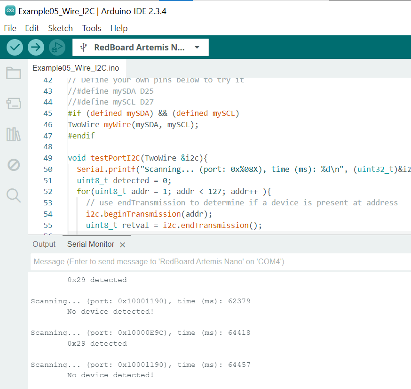Focus the serial message input field
The height and width of the screenshot is (389, 411).
tap(221, 262)
